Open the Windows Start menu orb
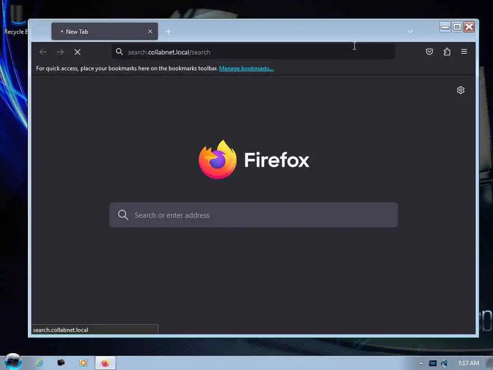Image resolution: width=493 pixels, height=370 pixels. pos(13,362)
